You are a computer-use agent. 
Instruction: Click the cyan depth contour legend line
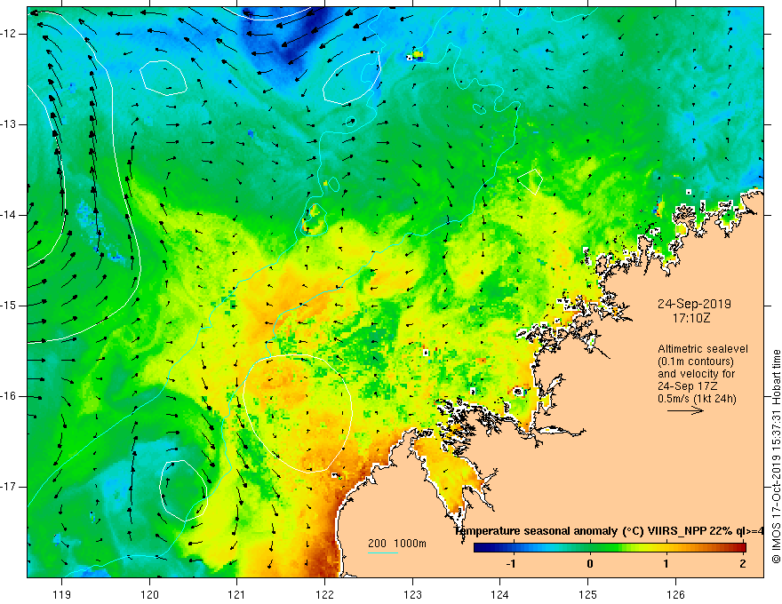382,552
